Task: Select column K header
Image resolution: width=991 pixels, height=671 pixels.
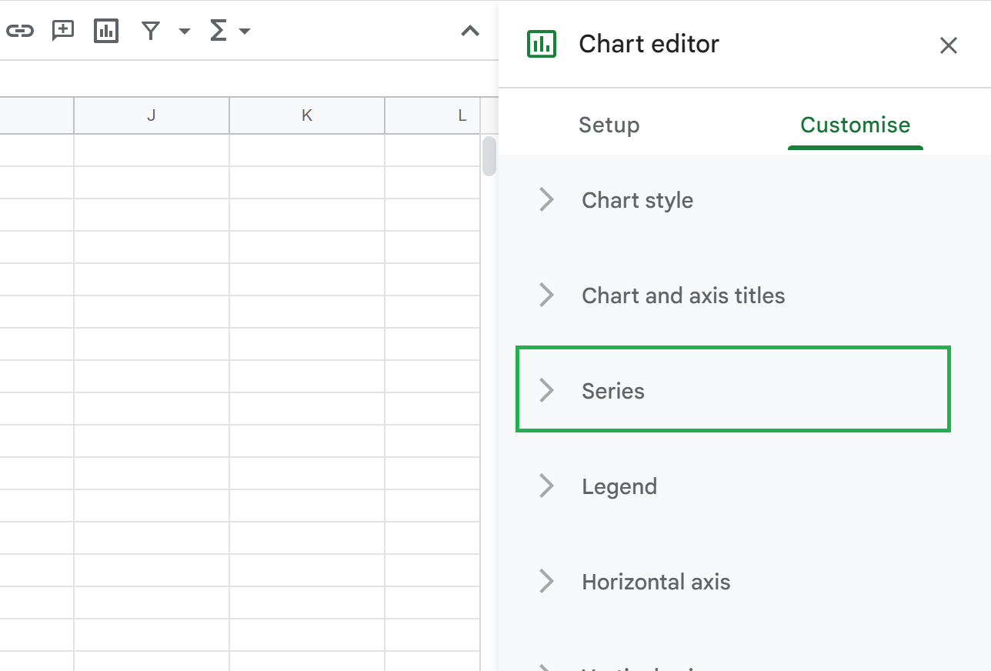Action: tap(306, 115)
